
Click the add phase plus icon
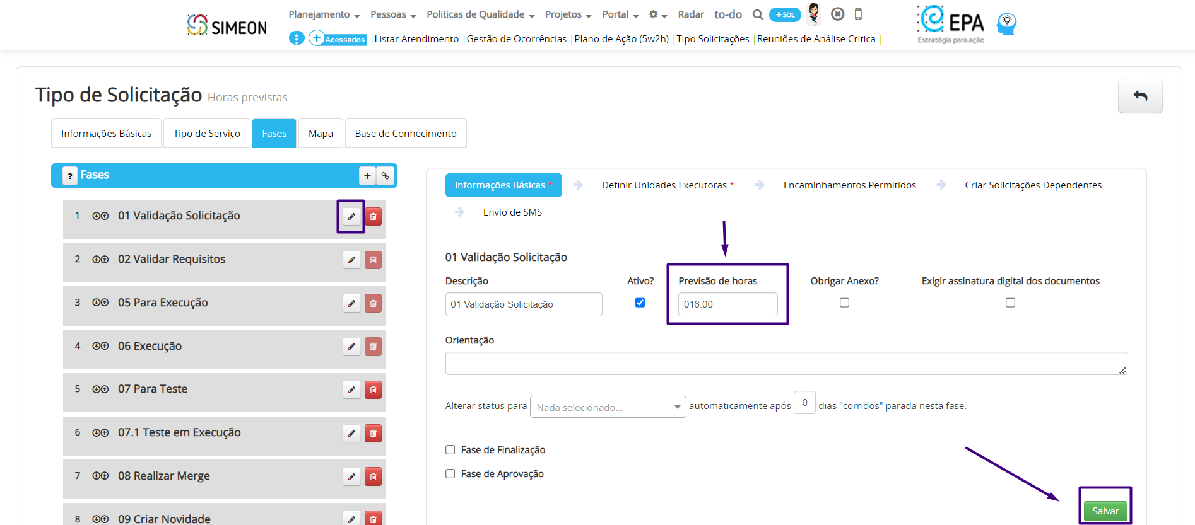367,176
